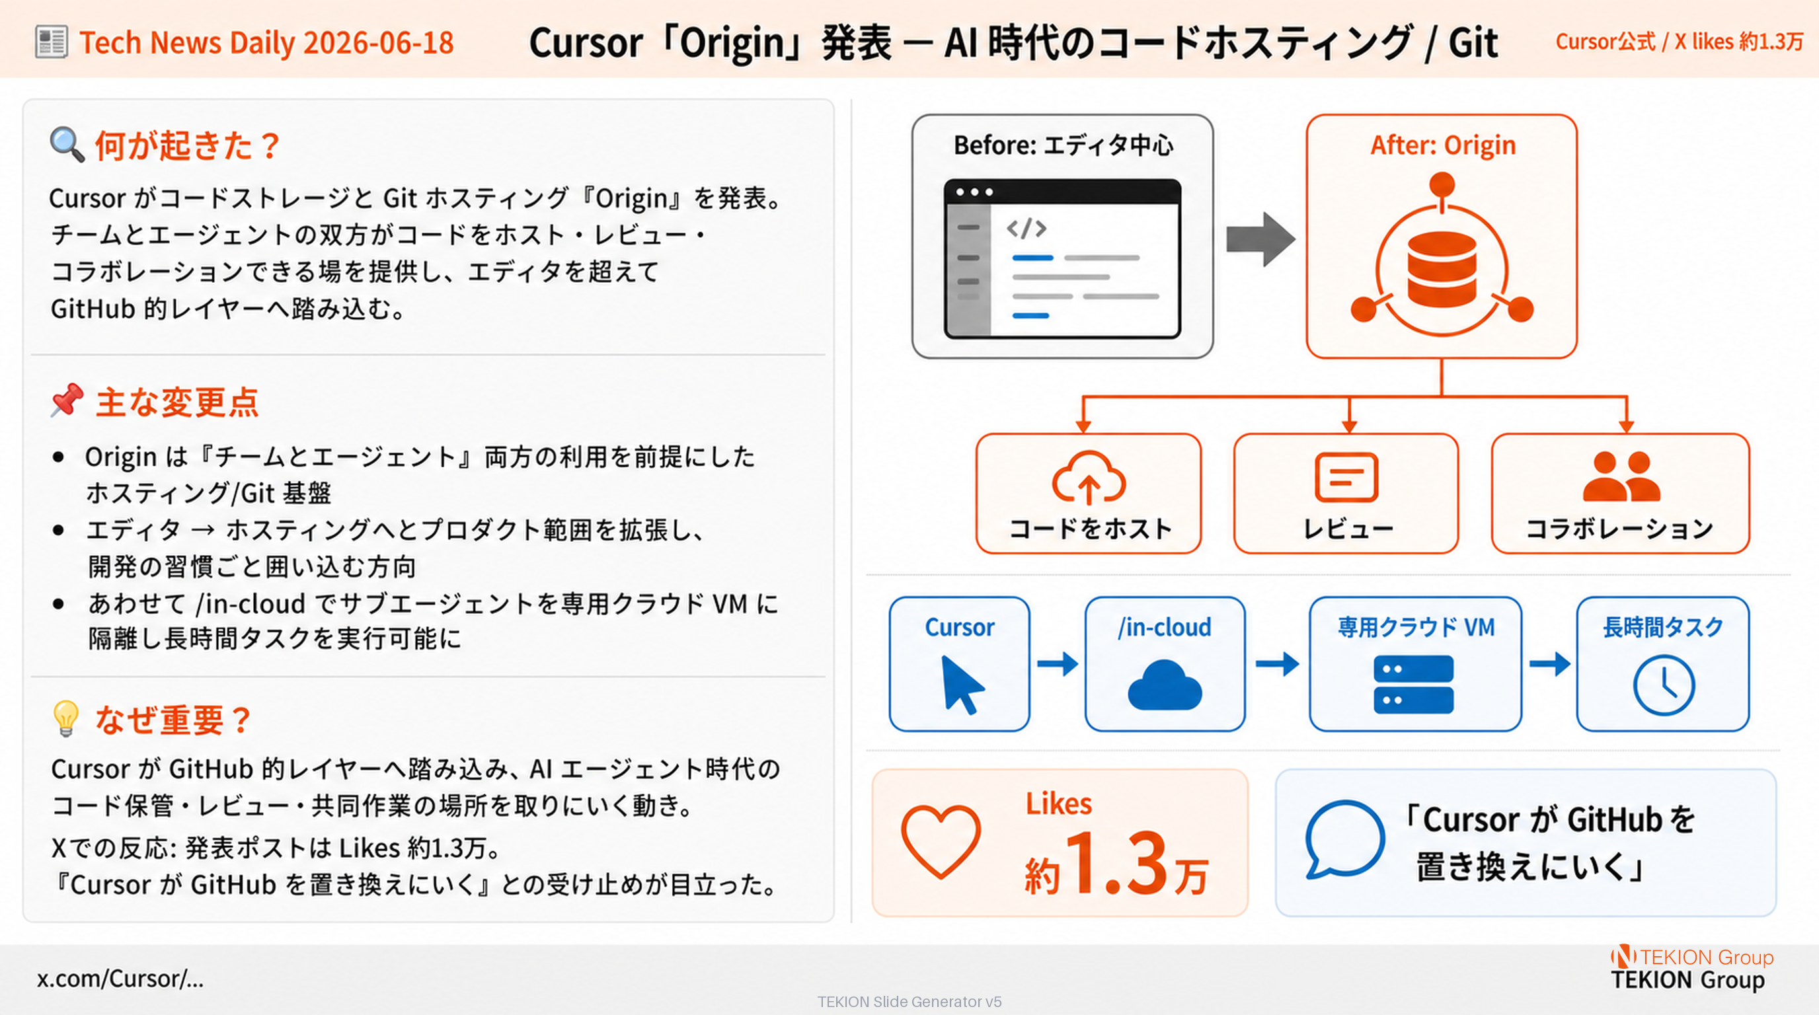The height and width of the screenshot is (1015, 1819).
Task: Click the red pushpin icon by 主な変更点
Action: (x=67, y=401)
